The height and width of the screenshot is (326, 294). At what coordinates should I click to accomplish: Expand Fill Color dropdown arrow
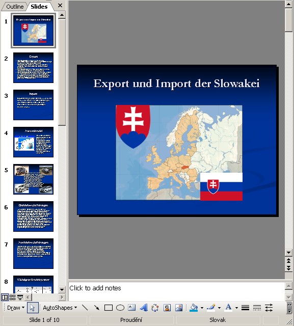tap(202, 308)
